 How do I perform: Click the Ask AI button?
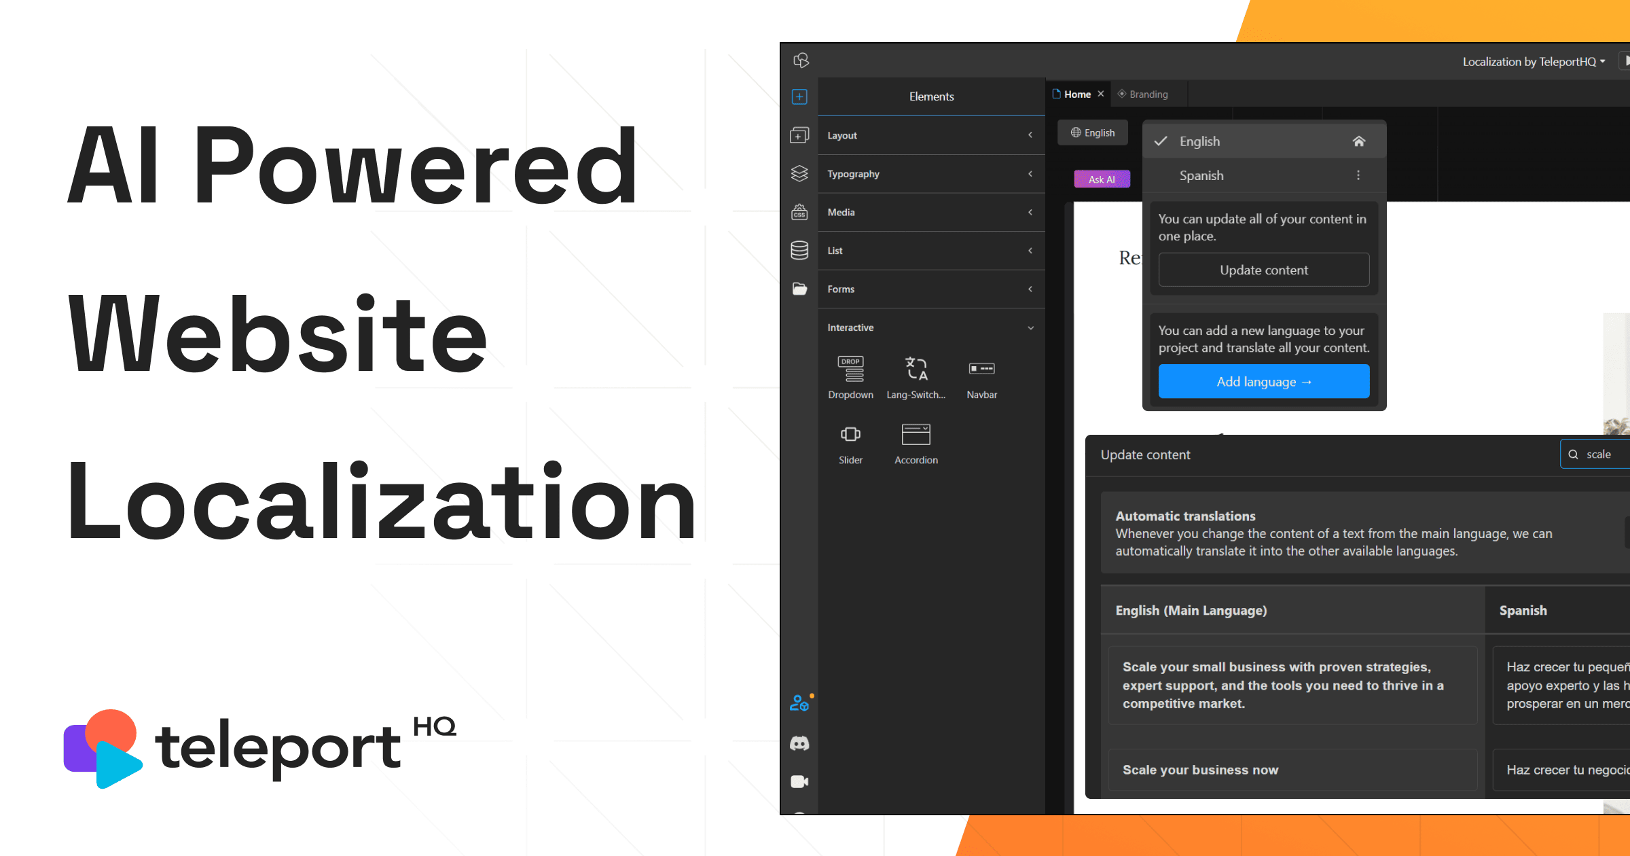click(x=1102, y=179)
